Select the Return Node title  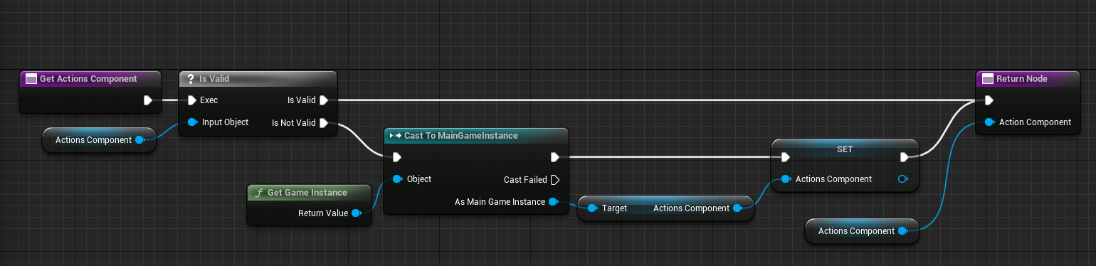pyautogui.click(x=1022, y=79)
